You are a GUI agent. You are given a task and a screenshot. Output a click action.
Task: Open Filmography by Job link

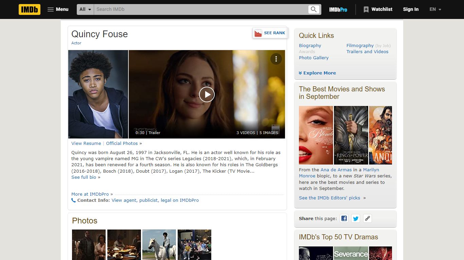(383, 45)
